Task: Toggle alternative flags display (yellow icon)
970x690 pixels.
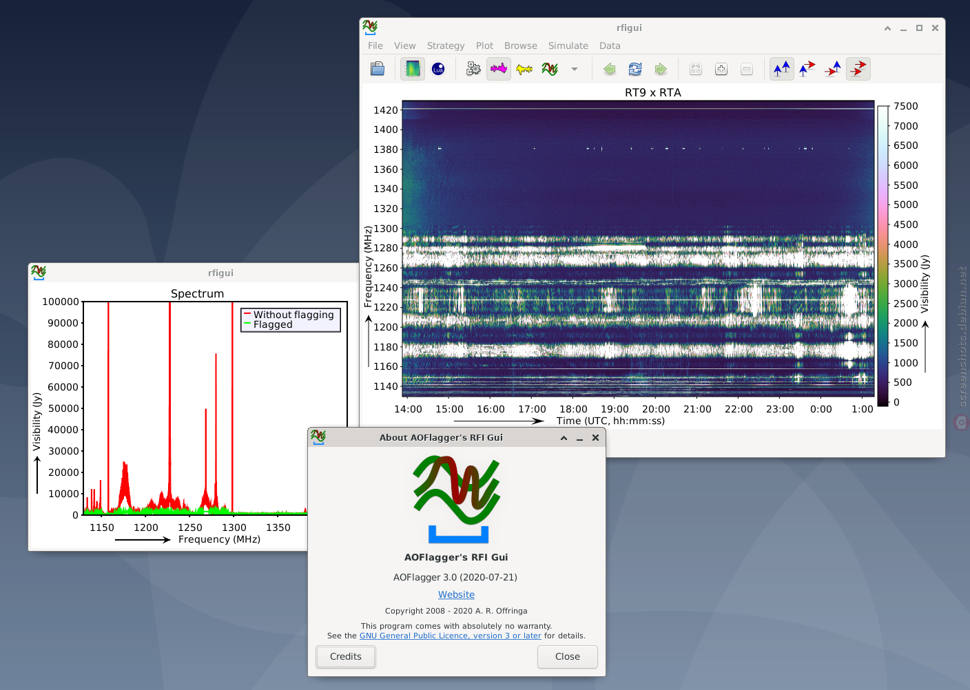Action: 524,69
